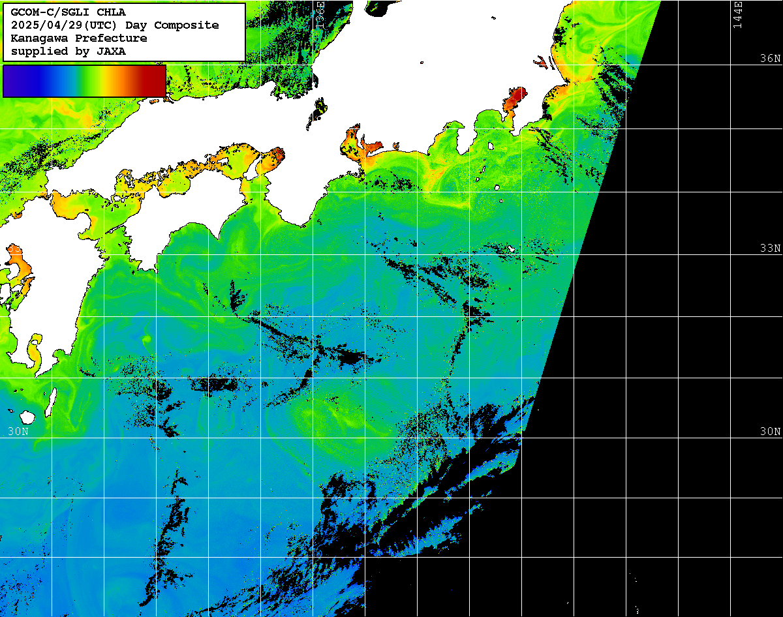Click the "Kanagawa Prefecture" text
783x617 pixels.
pyautogui.click(x=79, y=38)
